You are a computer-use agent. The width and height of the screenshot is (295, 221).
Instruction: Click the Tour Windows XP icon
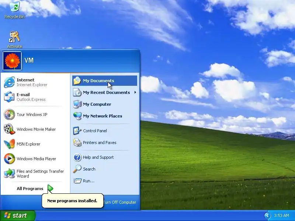click(9, 115)
